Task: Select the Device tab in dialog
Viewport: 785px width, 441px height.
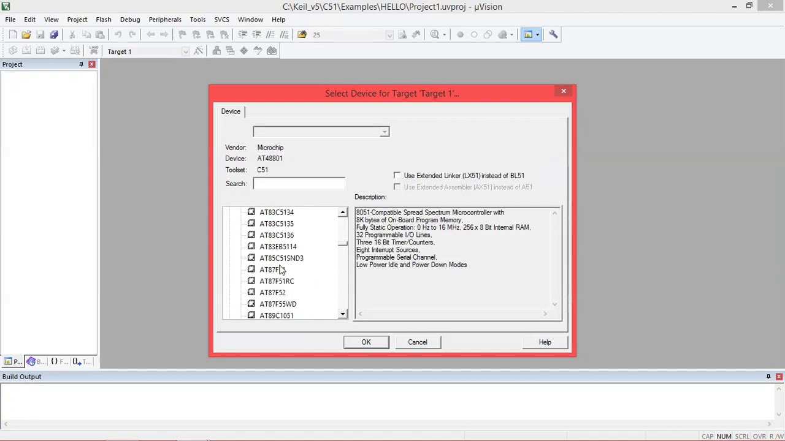Action: pyautogui.click(x=231, y=111)
